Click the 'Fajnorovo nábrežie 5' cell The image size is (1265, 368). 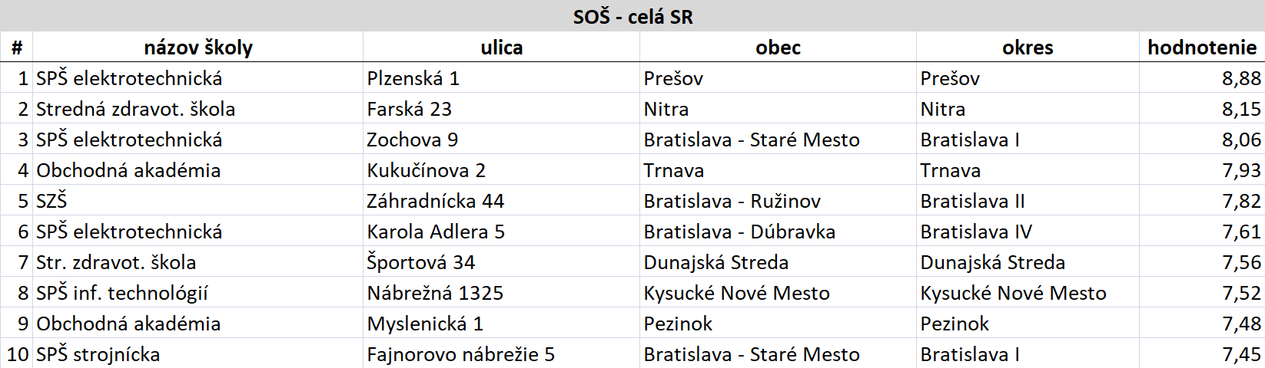click(x=501, y=353)
